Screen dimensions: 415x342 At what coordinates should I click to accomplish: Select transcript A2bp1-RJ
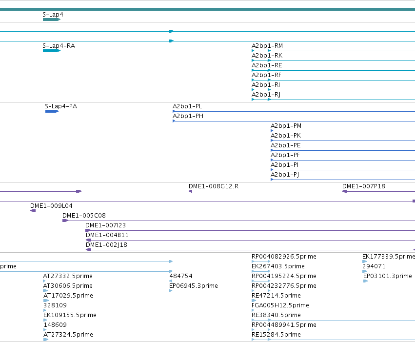click(266, 95)
